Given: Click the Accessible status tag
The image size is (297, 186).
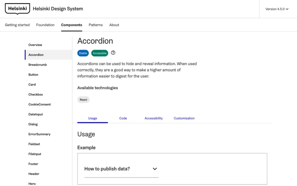Looking at the screenshot, I should coord(100,53).
